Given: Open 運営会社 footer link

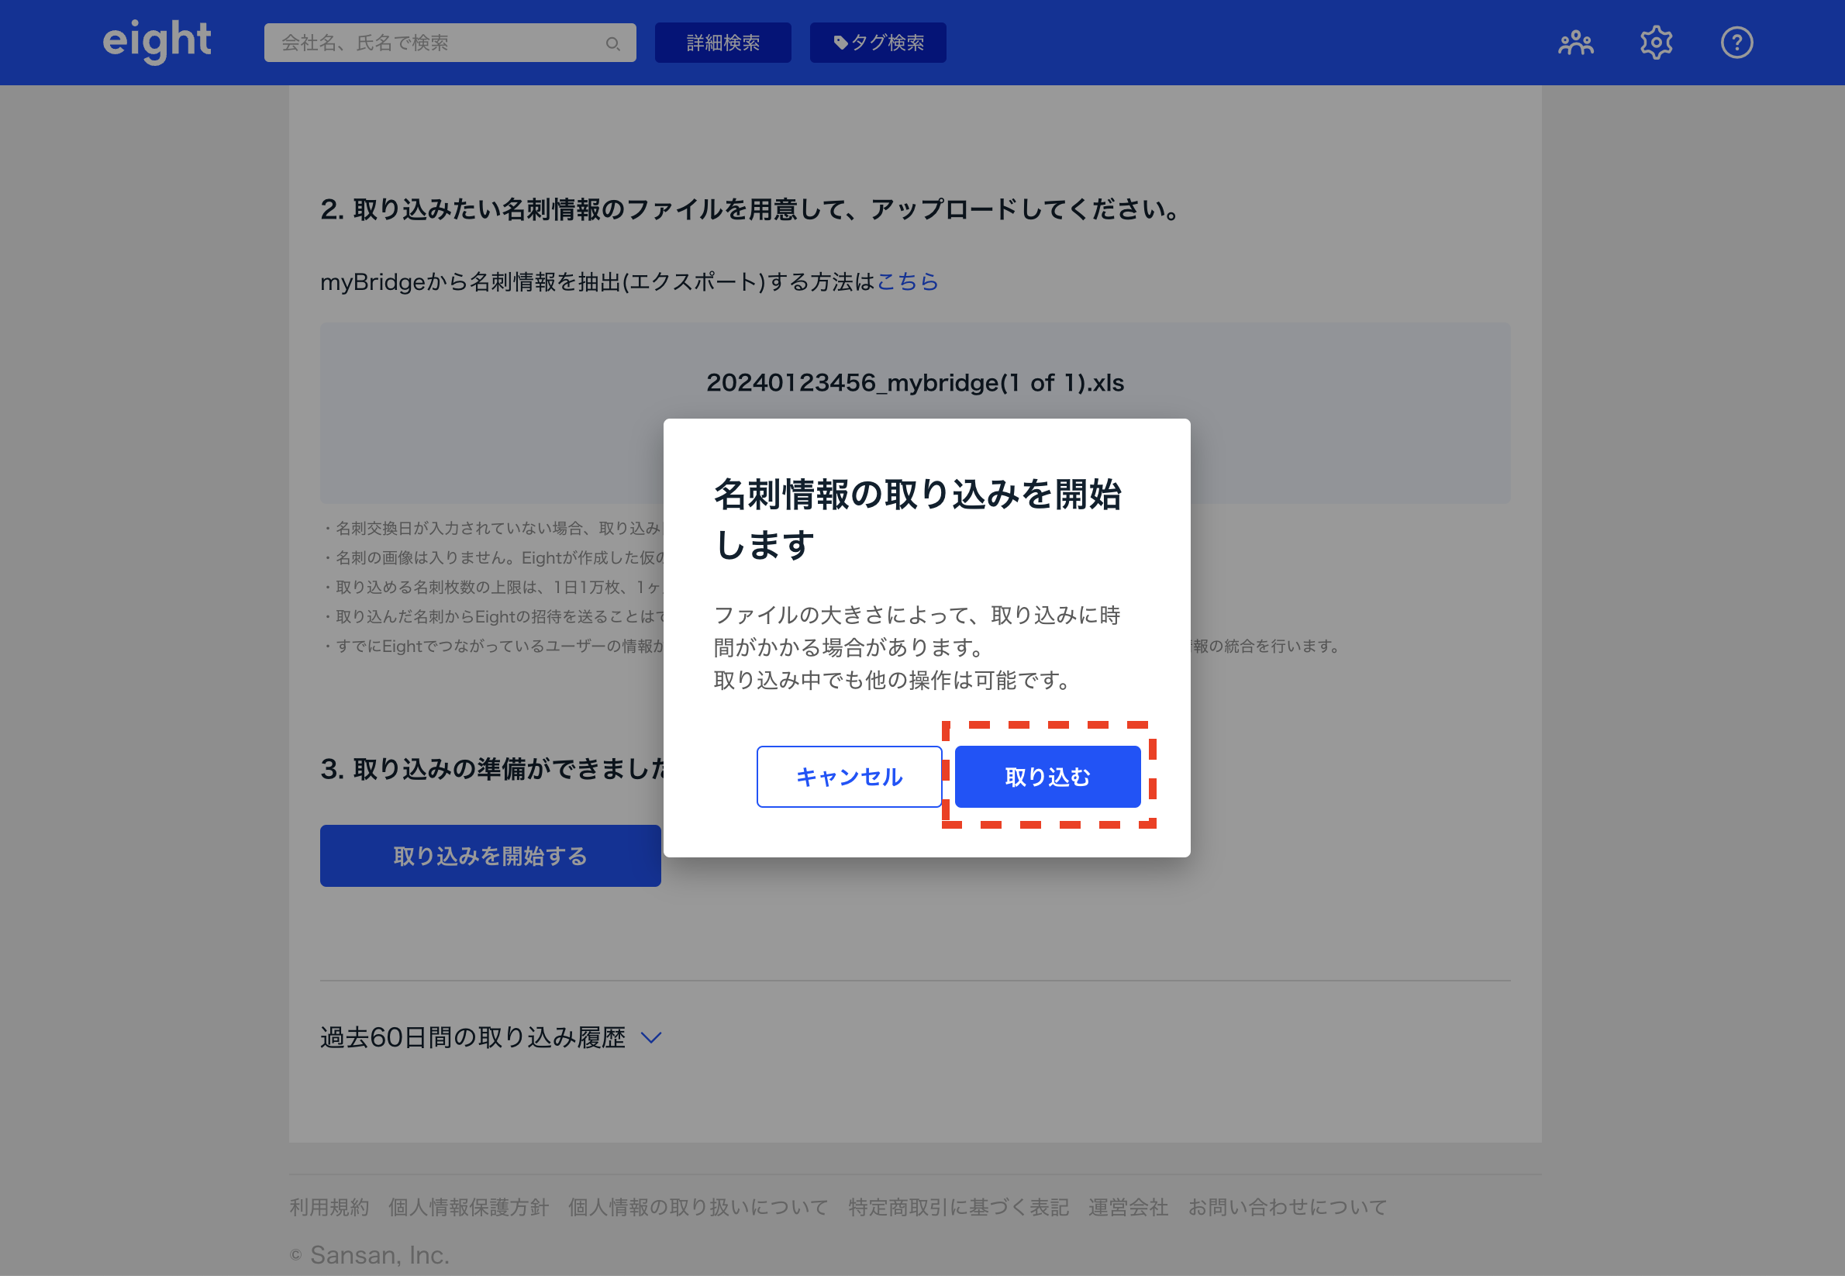Looking at the screenshot, I should (x=1128, y=1207).
